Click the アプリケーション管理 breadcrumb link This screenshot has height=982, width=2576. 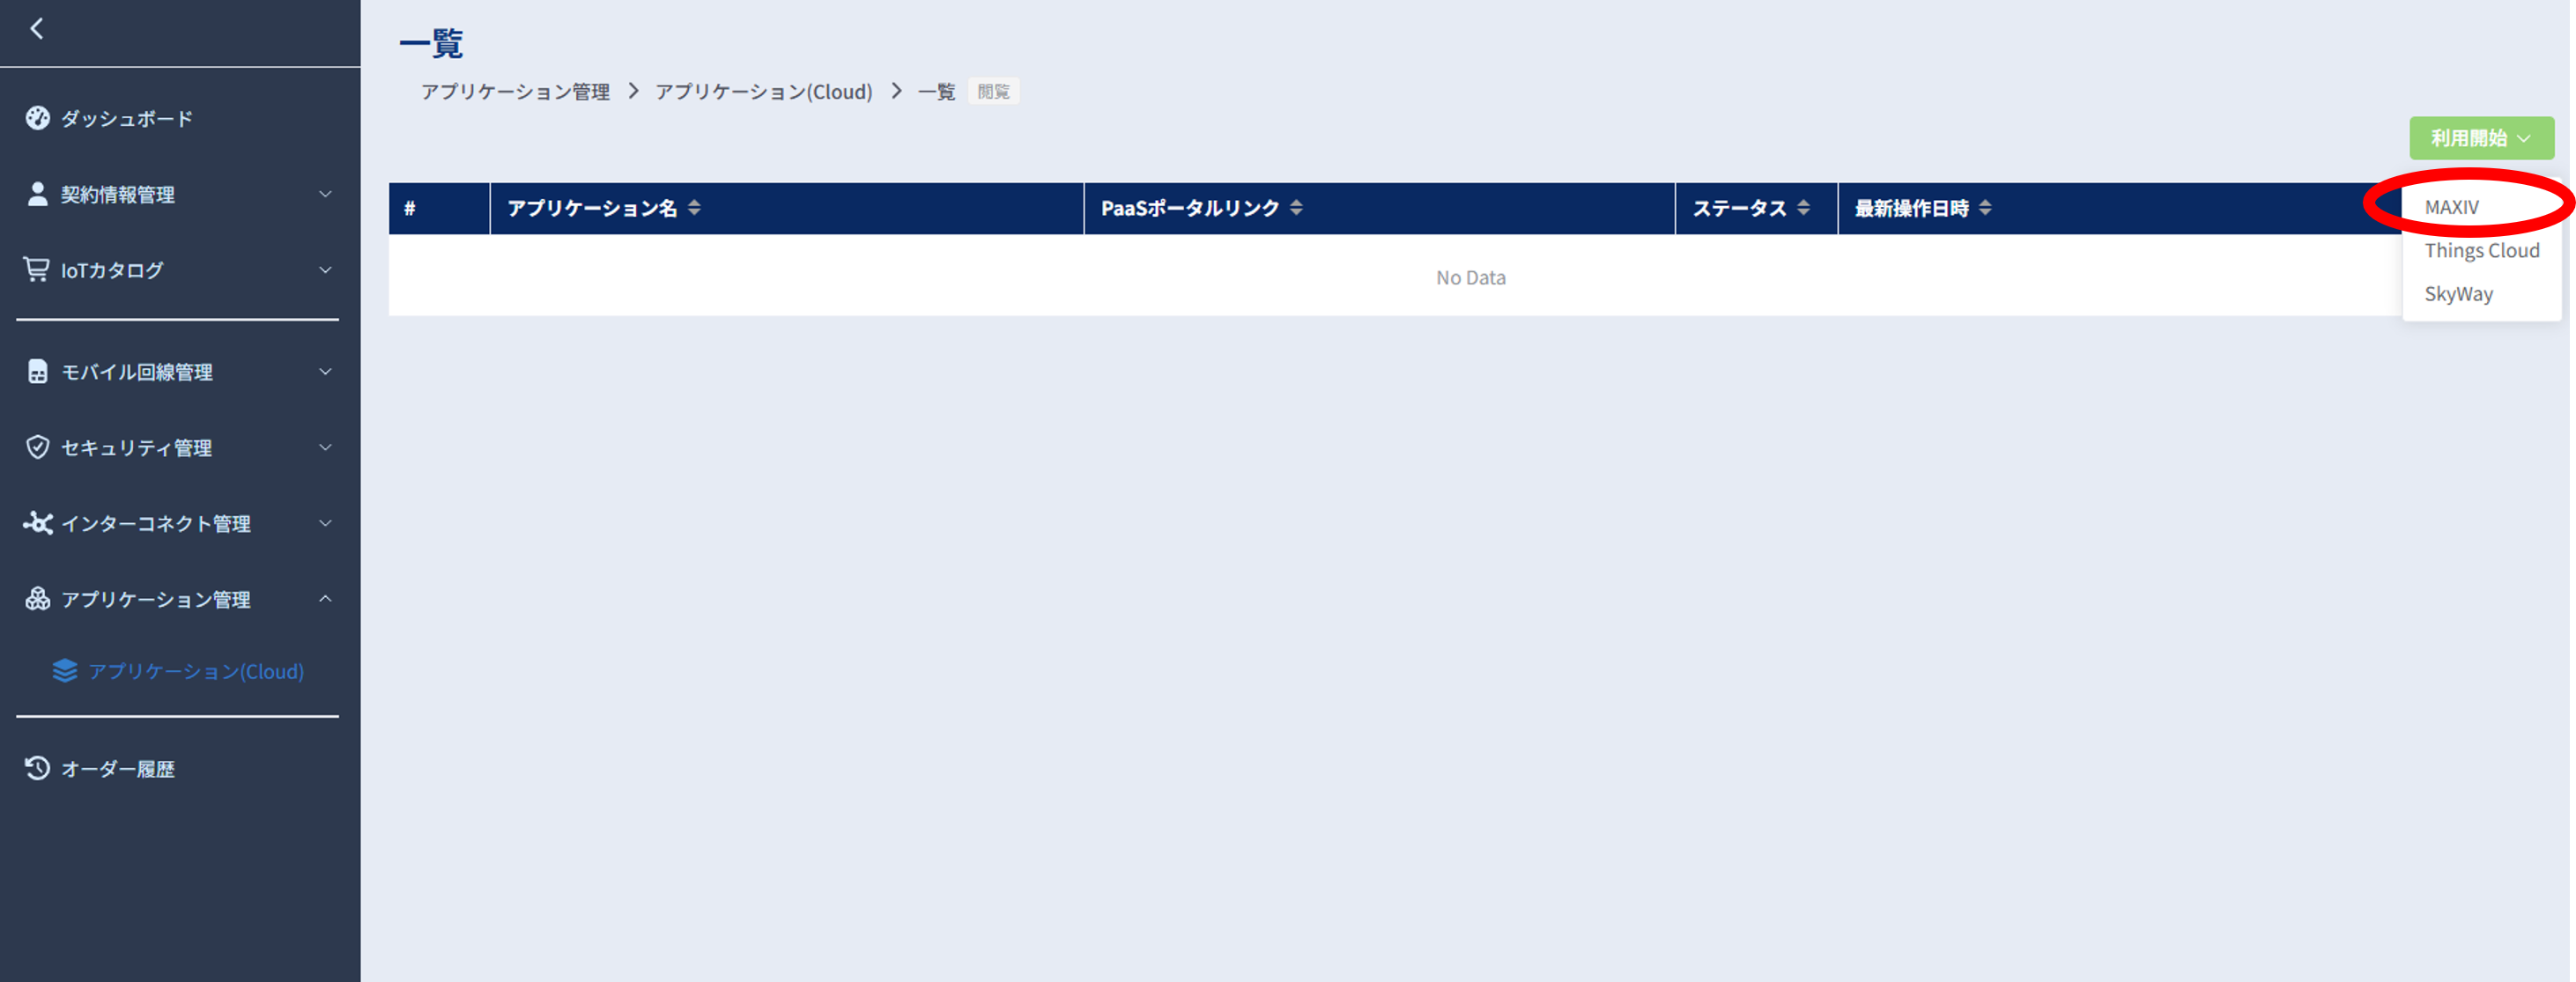(515, 91)
